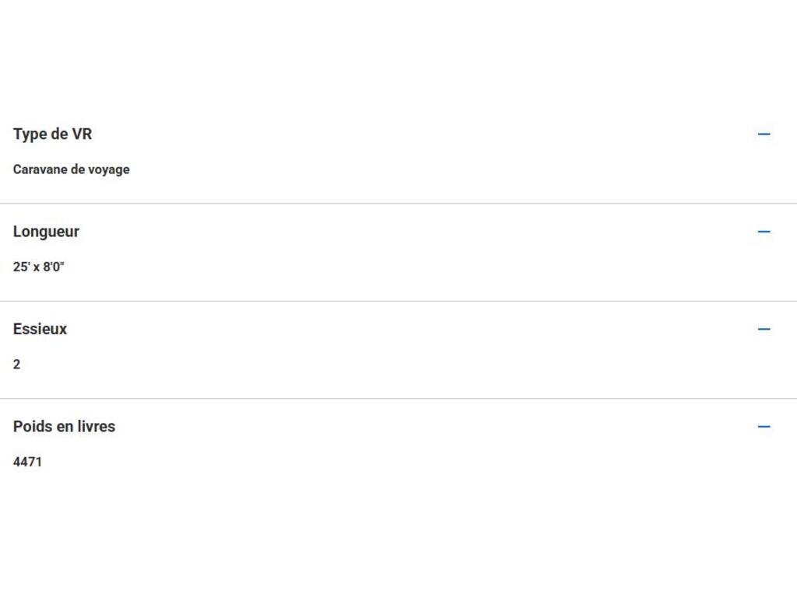797x597 pixels.
Task: Click divider line between Longueur and Essieux
Action: pyautogui.click(x=398, y=301)
